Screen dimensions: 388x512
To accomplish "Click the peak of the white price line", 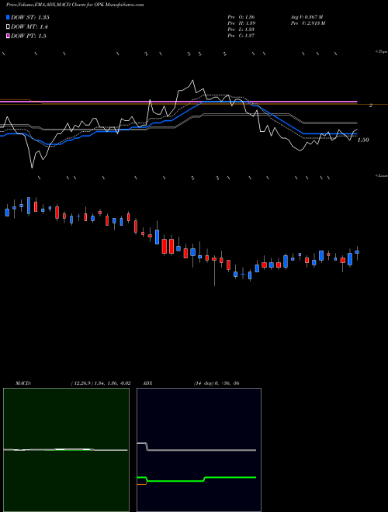I will (192, 81).
